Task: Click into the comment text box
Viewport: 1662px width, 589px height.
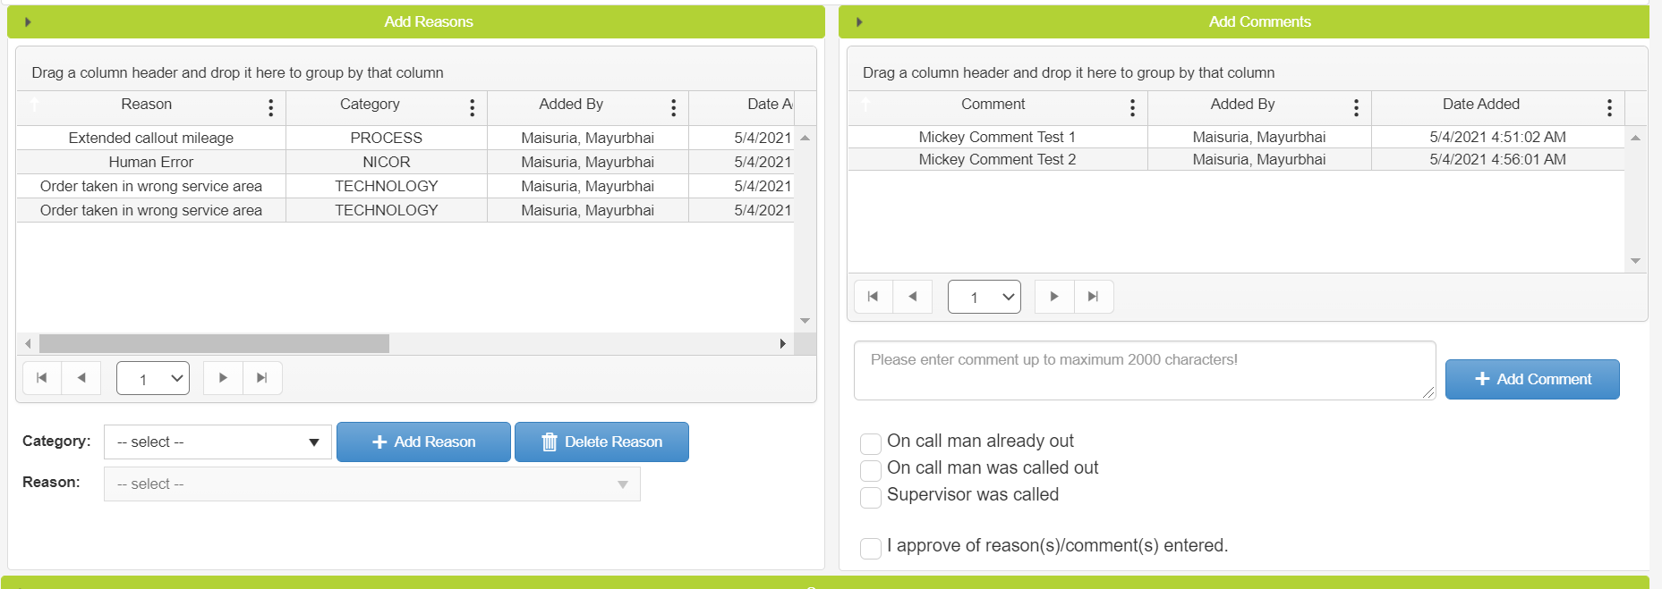Action: tap(1144, 370)
